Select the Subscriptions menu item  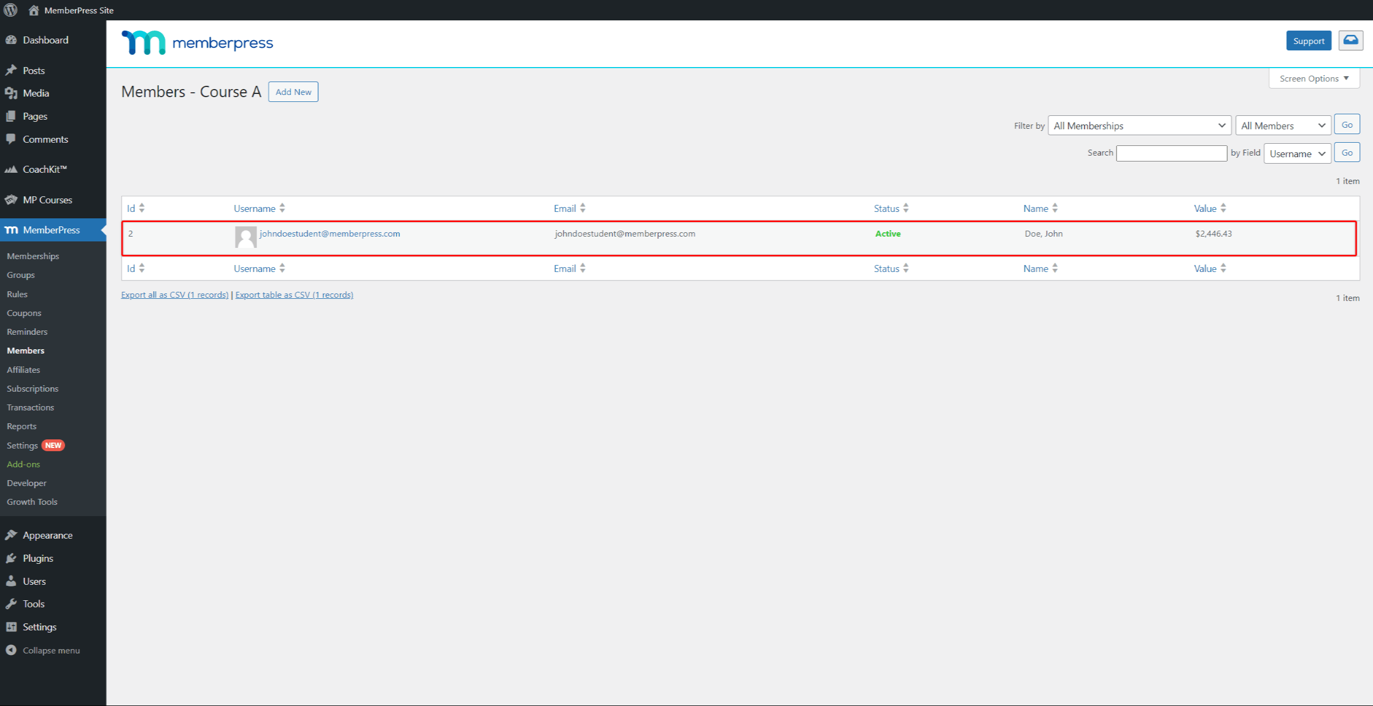click(x=32, y=388)
